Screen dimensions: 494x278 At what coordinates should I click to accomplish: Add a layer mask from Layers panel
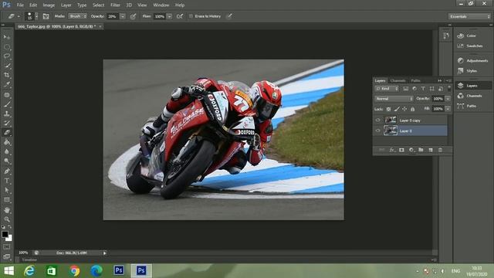click(401, 150)
